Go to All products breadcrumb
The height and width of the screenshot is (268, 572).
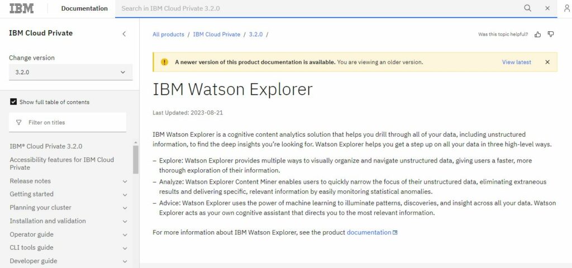tap(168, 34)
